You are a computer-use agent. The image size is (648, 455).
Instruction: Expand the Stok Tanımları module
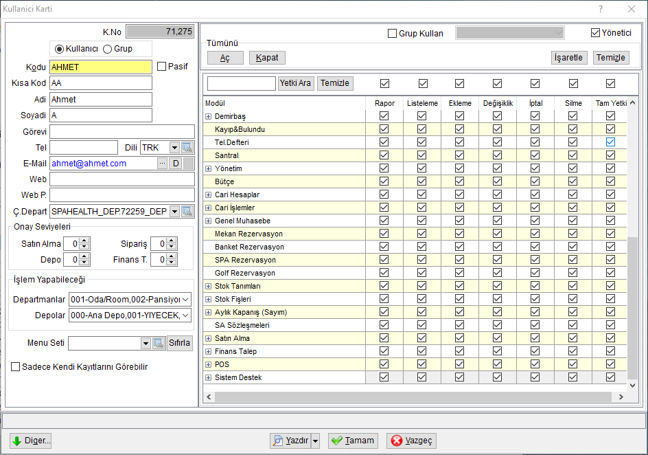click(x=208, y=286)
